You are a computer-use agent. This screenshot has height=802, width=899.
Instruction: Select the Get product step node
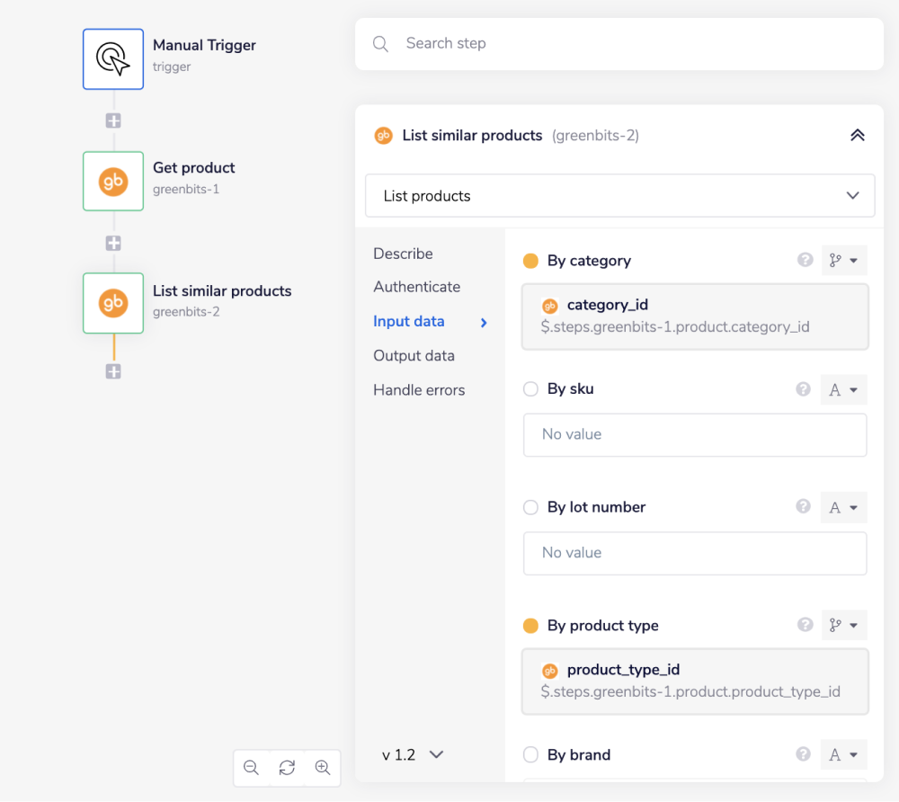pyautogui.click(x=113, y=182)
